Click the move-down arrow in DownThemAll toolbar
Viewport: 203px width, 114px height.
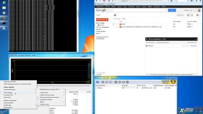123,82
